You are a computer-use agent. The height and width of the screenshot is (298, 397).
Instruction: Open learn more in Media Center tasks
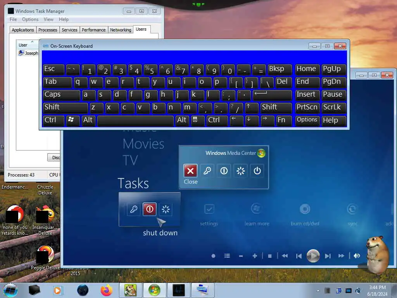257,214
